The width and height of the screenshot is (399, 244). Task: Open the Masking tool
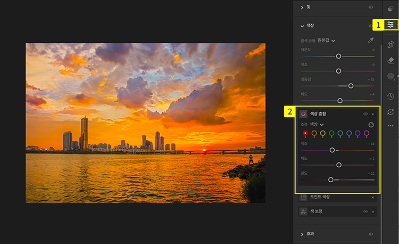(390, 76)
